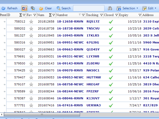The width and height of the screenshot is (159, 119).
Task: Toggle the highlighted filter panel icon in toolbar
Action: (24, 8)
